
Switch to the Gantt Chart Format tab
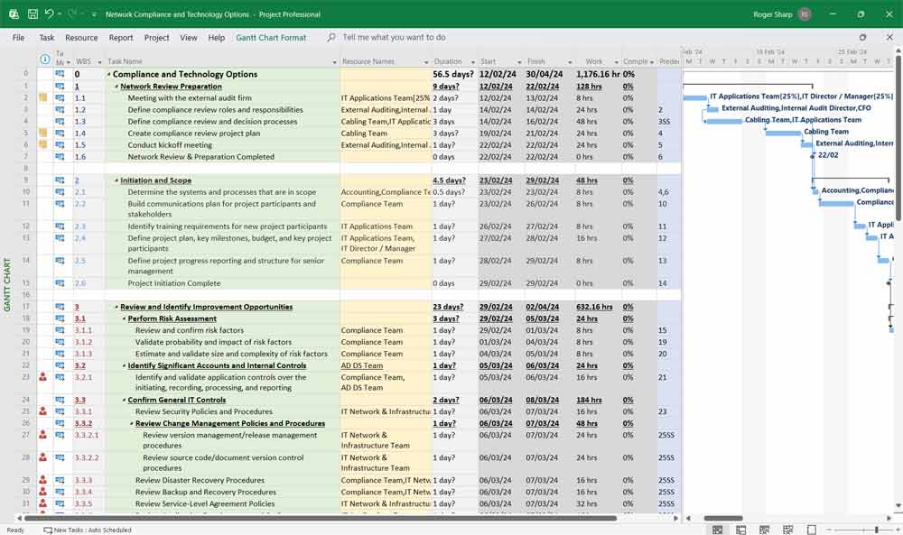(271, 38)
